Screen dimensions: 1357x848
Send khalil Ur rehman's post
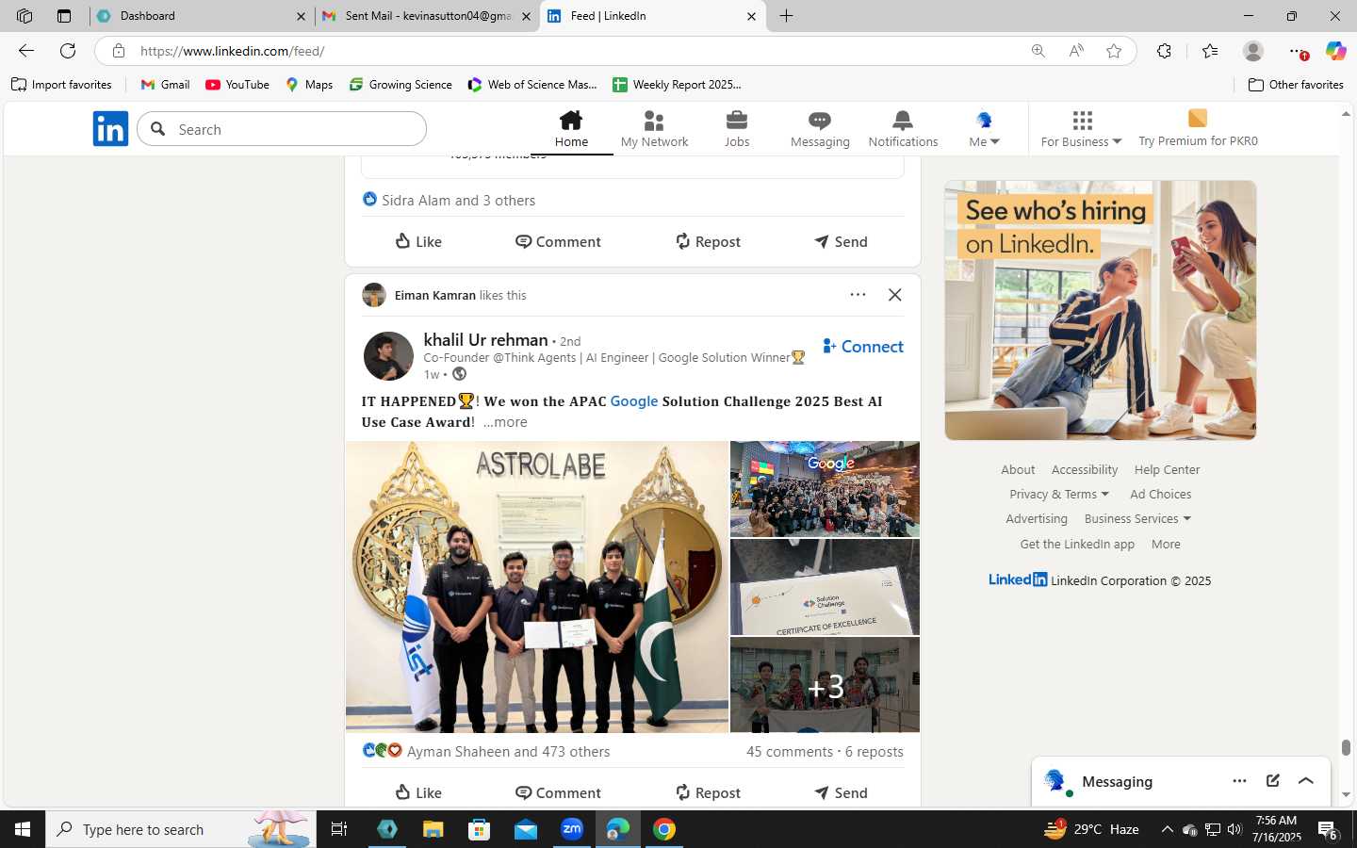[841, 792]
